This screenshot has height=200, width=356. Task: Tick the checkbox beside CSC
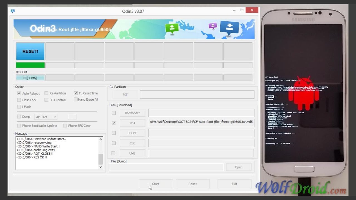(114, 143)
